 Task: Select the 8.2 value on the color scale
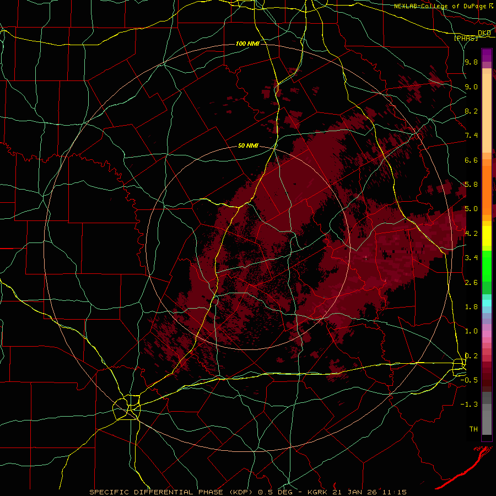pos(471,111)
